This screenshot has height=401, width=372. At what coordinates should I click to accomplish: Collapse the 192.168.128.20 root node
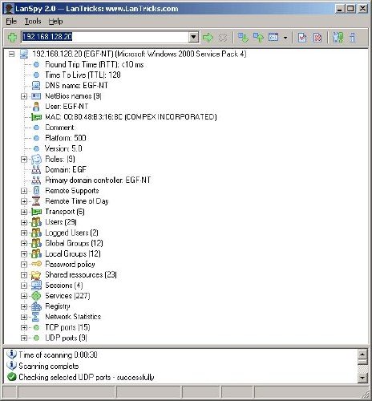pyautogui.click(x=11, y=55)
